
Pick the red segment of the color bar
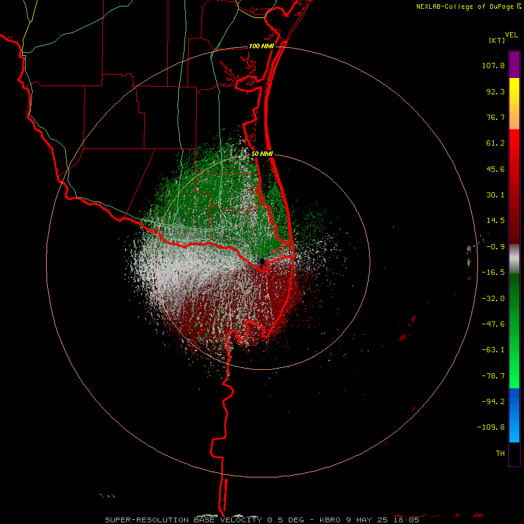click(514, 186)
